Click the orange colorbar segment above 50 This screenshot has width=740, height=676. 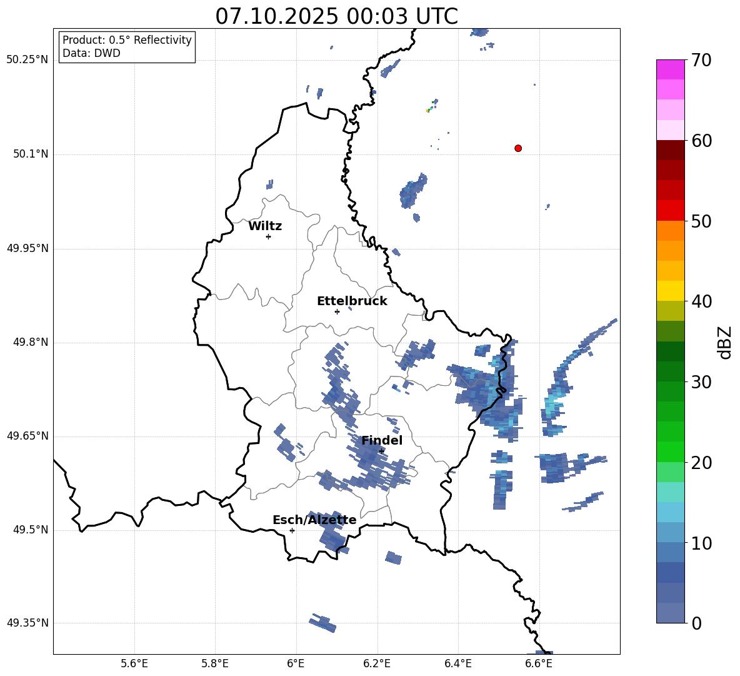670,230
